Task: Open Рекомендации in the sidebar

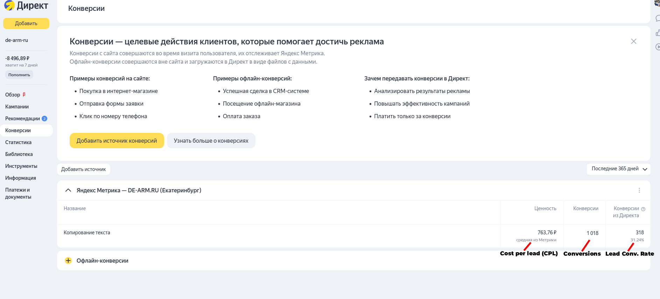Action: pyautogui.click(x=22, y=119)
